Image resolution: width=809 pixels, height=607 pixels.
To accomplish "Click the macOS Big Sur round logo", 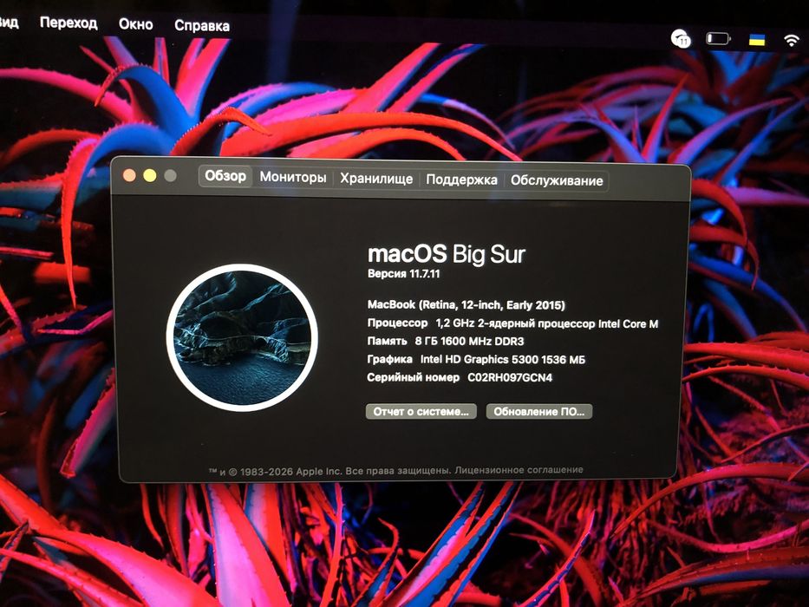I will (x=242, y=337).
